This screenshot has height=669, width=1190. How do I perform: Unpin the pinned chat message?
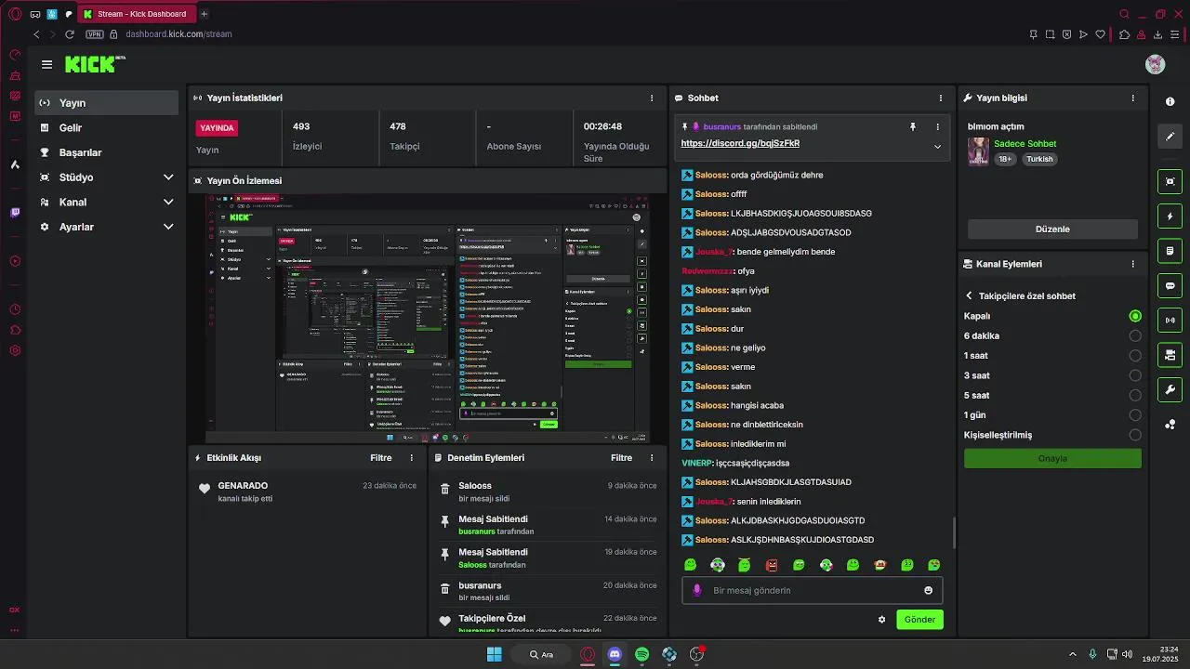click(913, 126)
